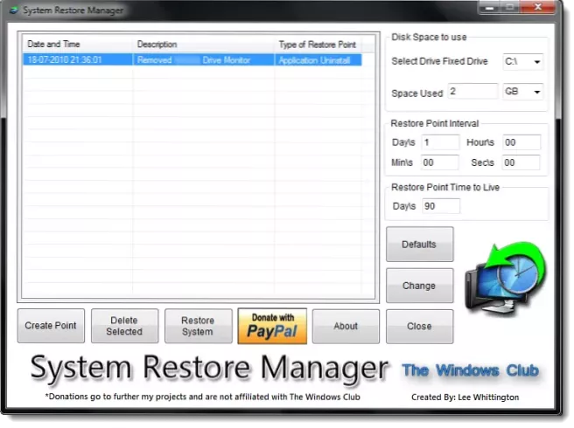
Task: Click the Type of Restore Point header
Action: click(x=318, y=45)
